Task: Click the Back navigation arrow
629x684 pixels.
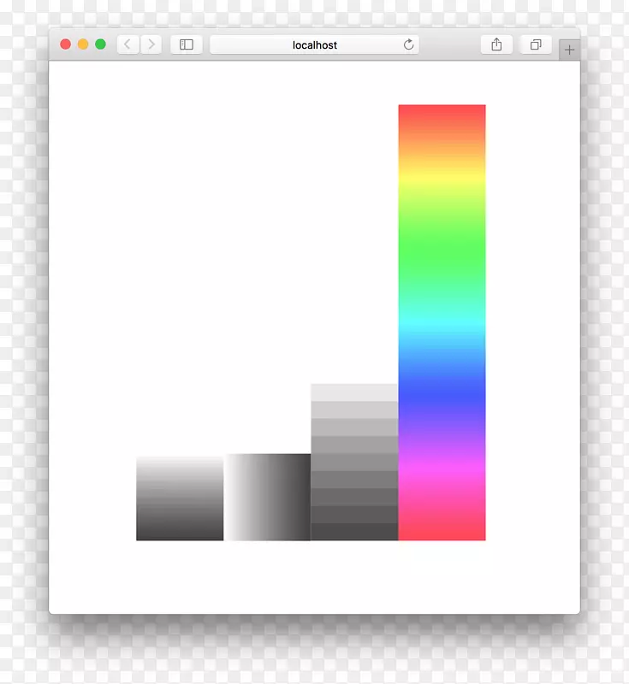Action: pyautogui.click(x=128, y=44)
